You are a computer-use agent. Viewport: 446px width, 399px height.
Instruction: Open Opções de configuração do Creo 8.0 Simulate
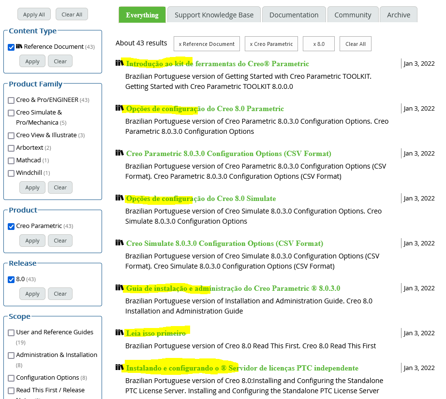pyautogui.click(x=201, y=198)
